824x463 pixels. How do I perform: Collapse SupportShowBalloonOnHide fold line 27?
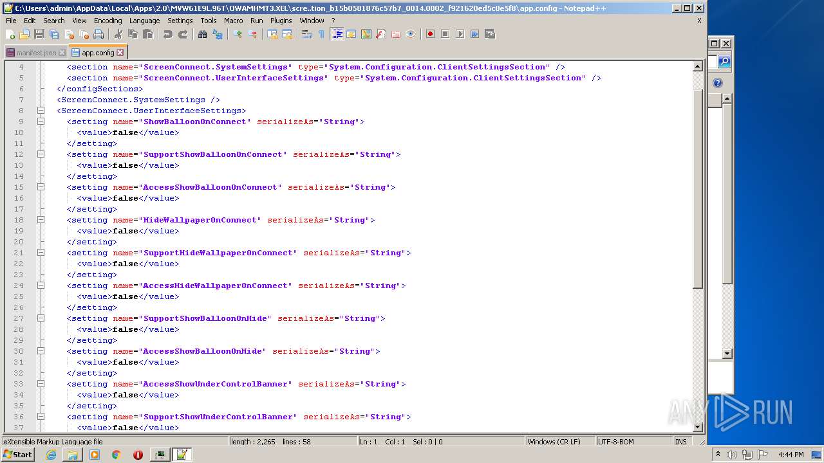tap(41, 318)
